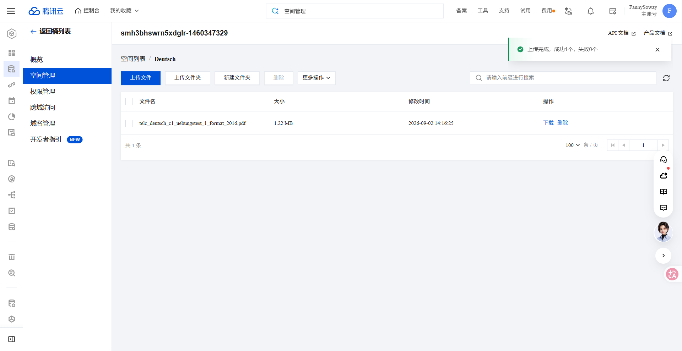
Task: Open the 我的收藏 favorites dropdown
Action: 124,11
